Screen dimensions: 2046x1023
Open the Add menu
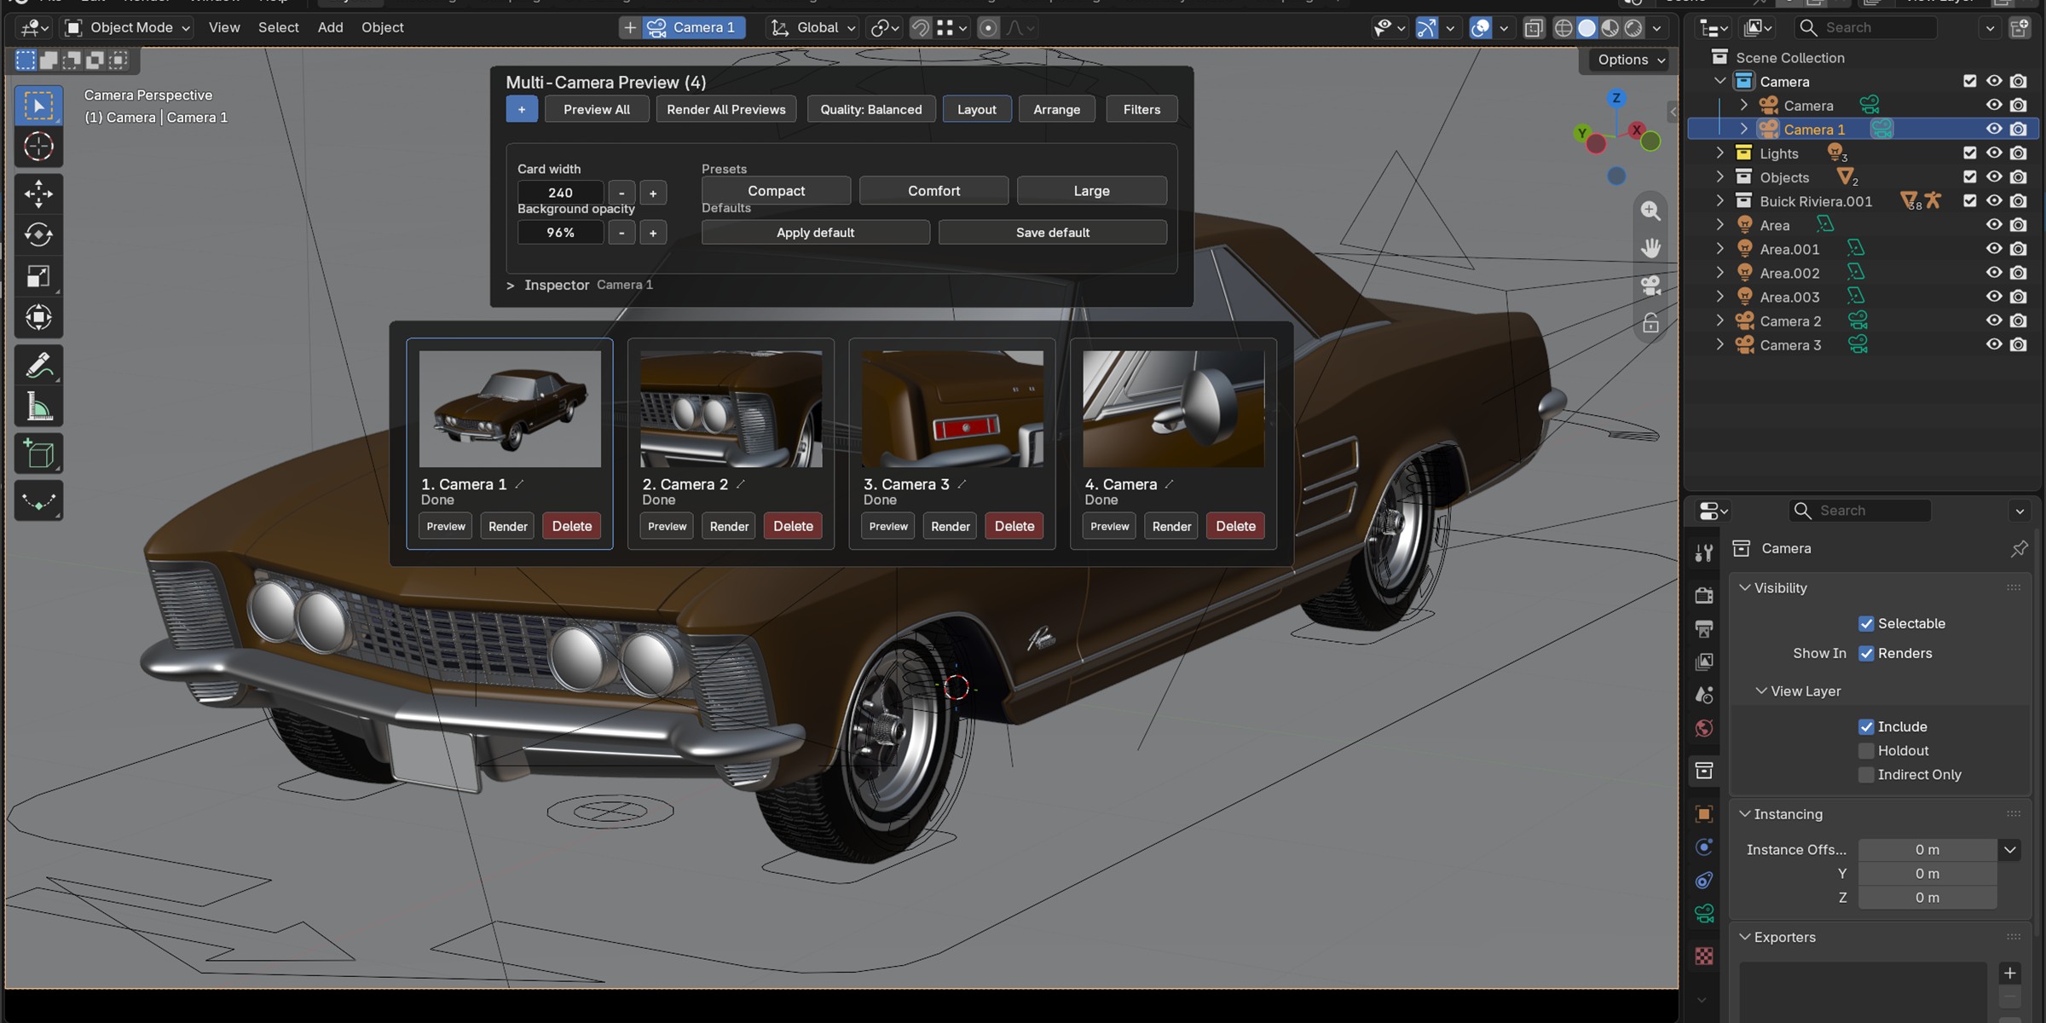[x=330, y=28]
